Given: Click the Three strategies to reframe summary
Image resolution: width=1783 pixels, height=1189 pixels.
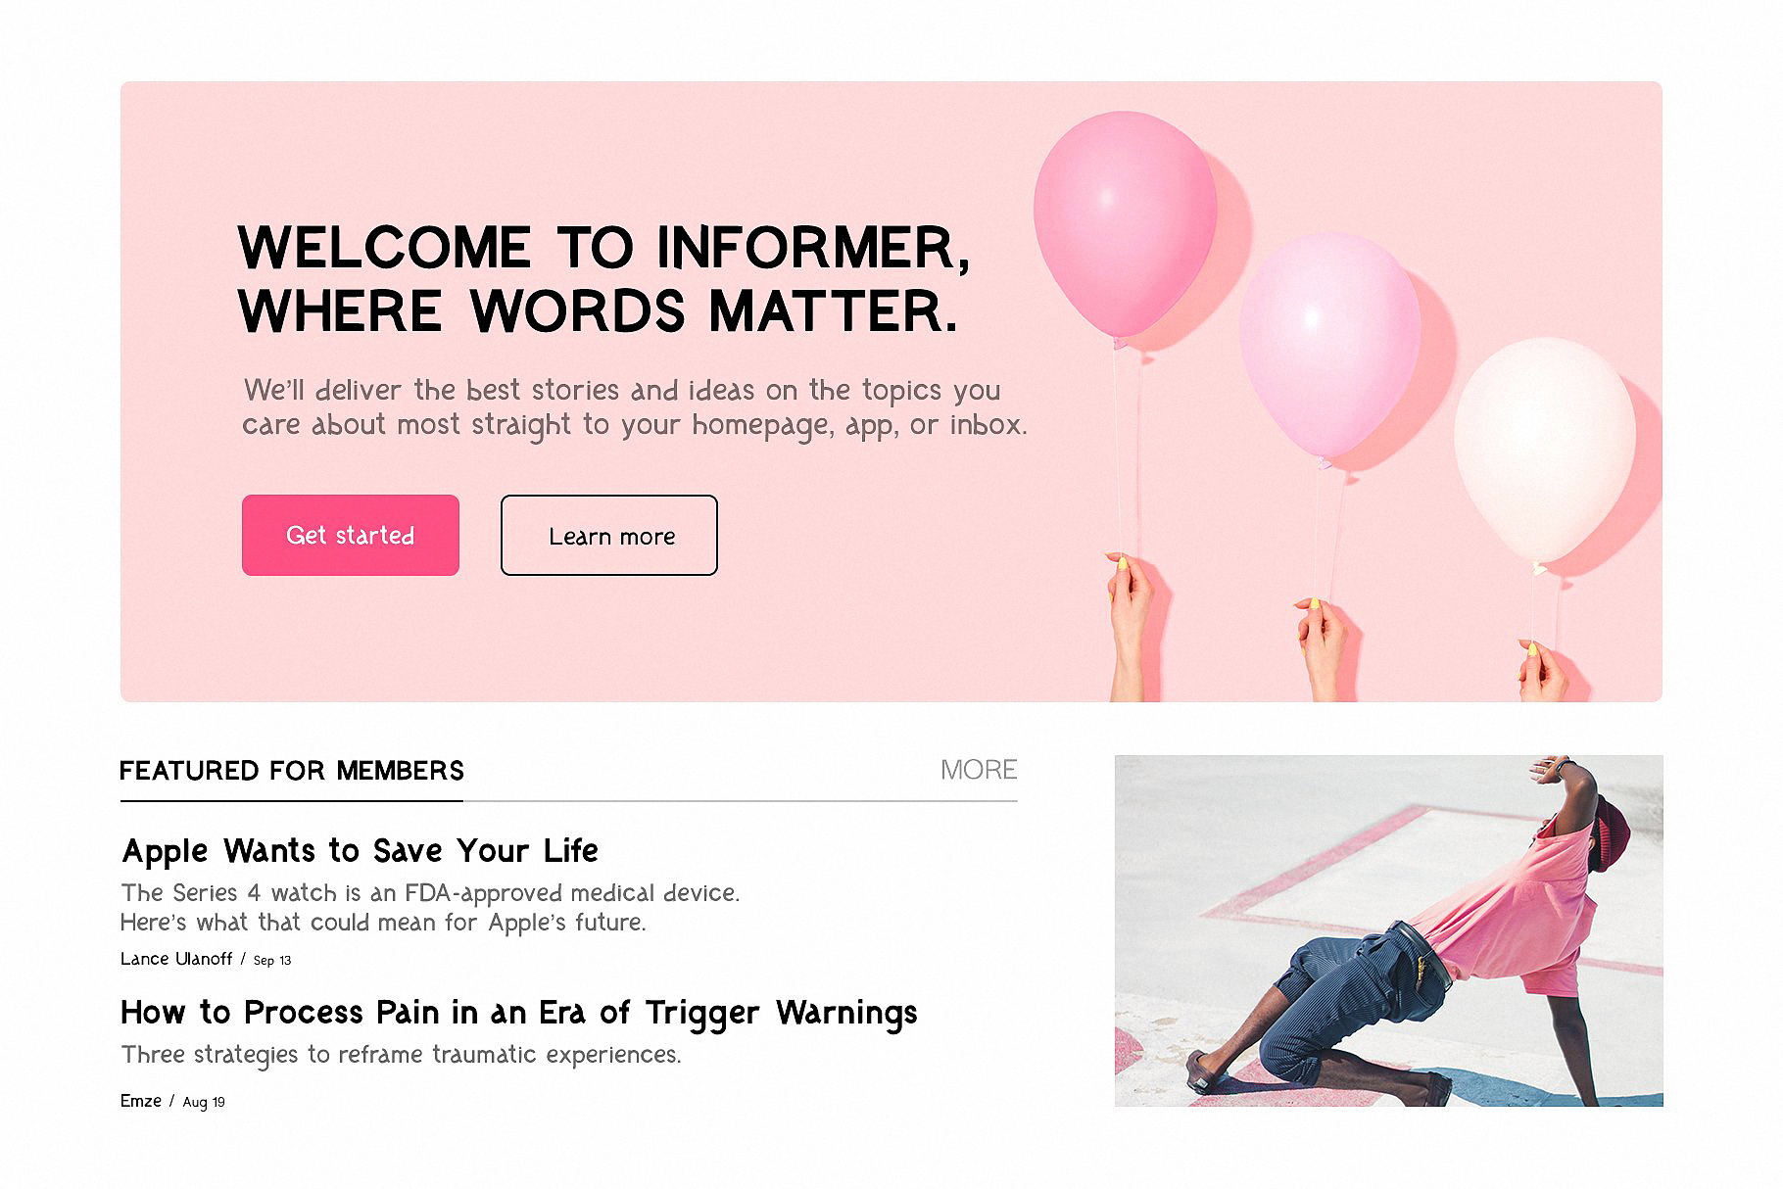Looking at the screenshot, I should (x=401, y=1055).
